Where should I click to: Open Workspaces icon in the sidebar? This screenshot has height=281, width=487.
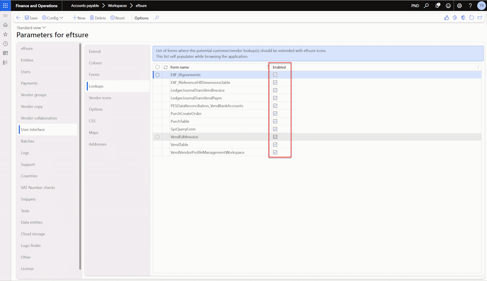coord(5,53)
